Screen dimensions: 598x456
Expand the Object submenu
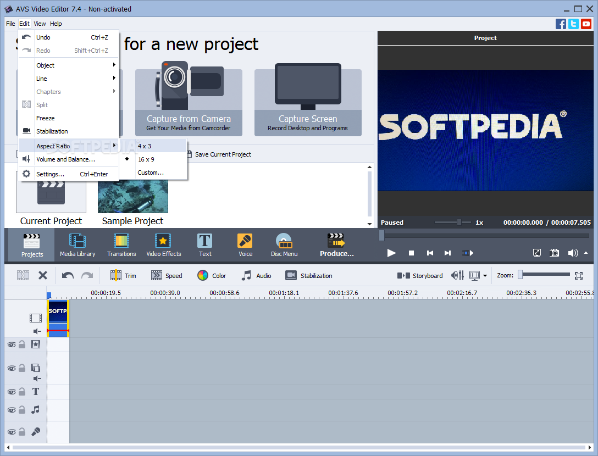[69, 65]
